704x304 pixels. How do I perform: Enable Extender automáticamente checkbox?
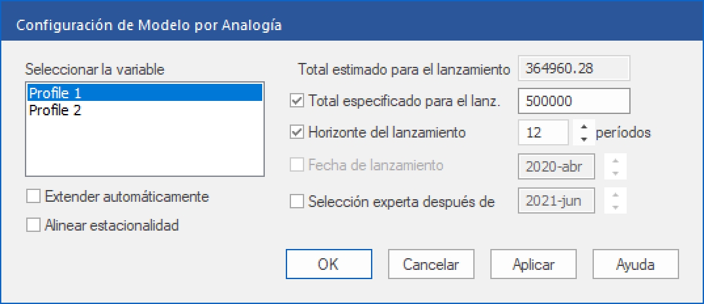pyautogui.click(x=33, y=195)
